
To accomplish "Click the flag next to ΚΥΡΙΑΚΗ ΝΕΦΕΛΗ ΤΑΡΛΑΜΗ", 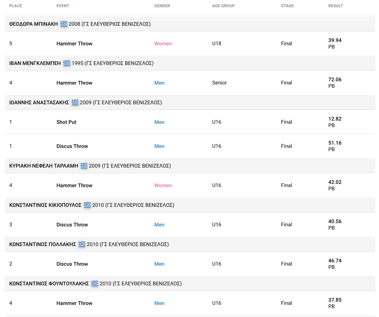I will pyautogui.click(x=84, y=166).
